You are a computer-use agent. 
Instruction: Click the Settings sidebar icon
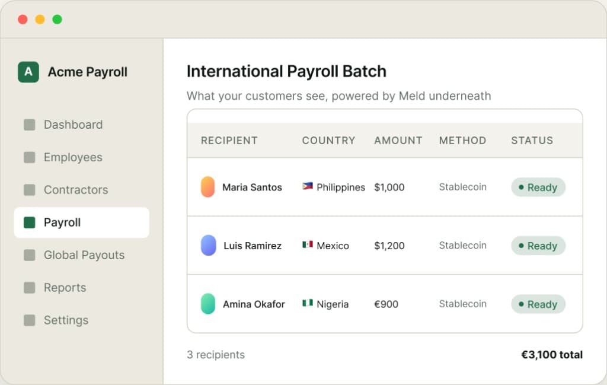(x=30, y=320)
